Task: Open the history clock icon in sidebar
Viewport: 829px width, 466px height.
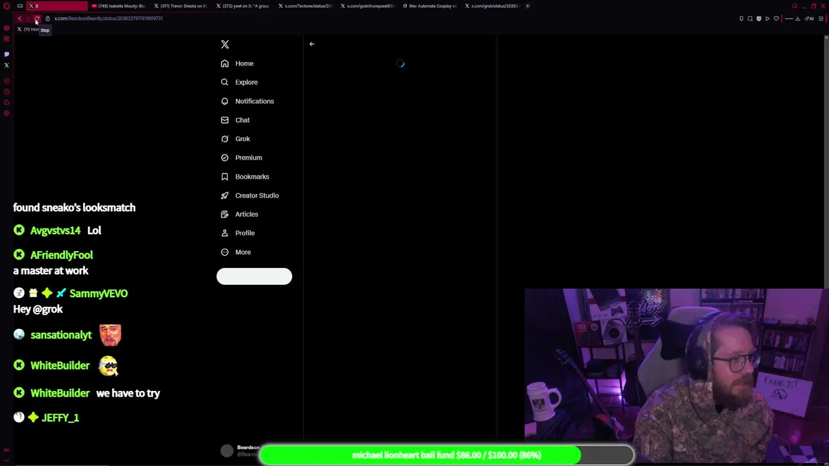Action: tap(6, 92)
